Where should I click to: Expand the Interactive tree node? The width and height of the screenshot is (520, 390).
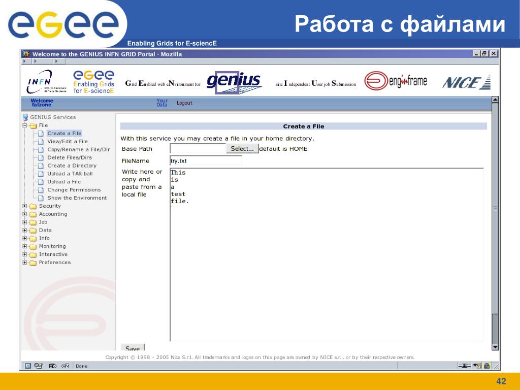click(24, 254)
